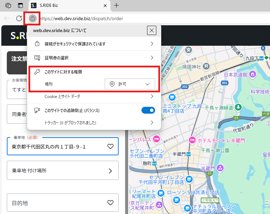The width and height of the screenshot is (270, 214).
Task: Open トラッカー blocked list
Action: 94,123
